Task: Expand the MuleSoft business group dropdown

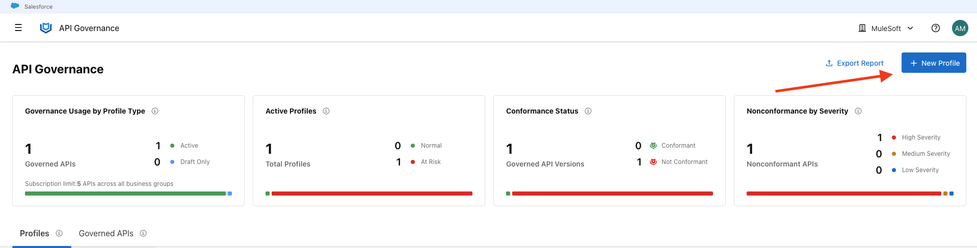Action: pyautogui.click(x=886, y=28)
